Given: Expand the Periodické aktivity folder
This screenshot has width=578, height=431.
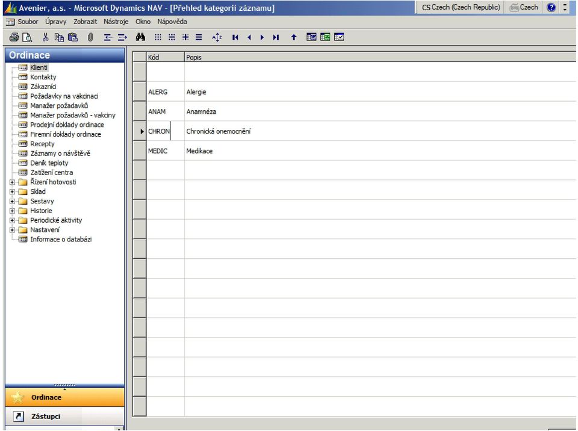Looking at the screenshot, I should coord(12,220).
